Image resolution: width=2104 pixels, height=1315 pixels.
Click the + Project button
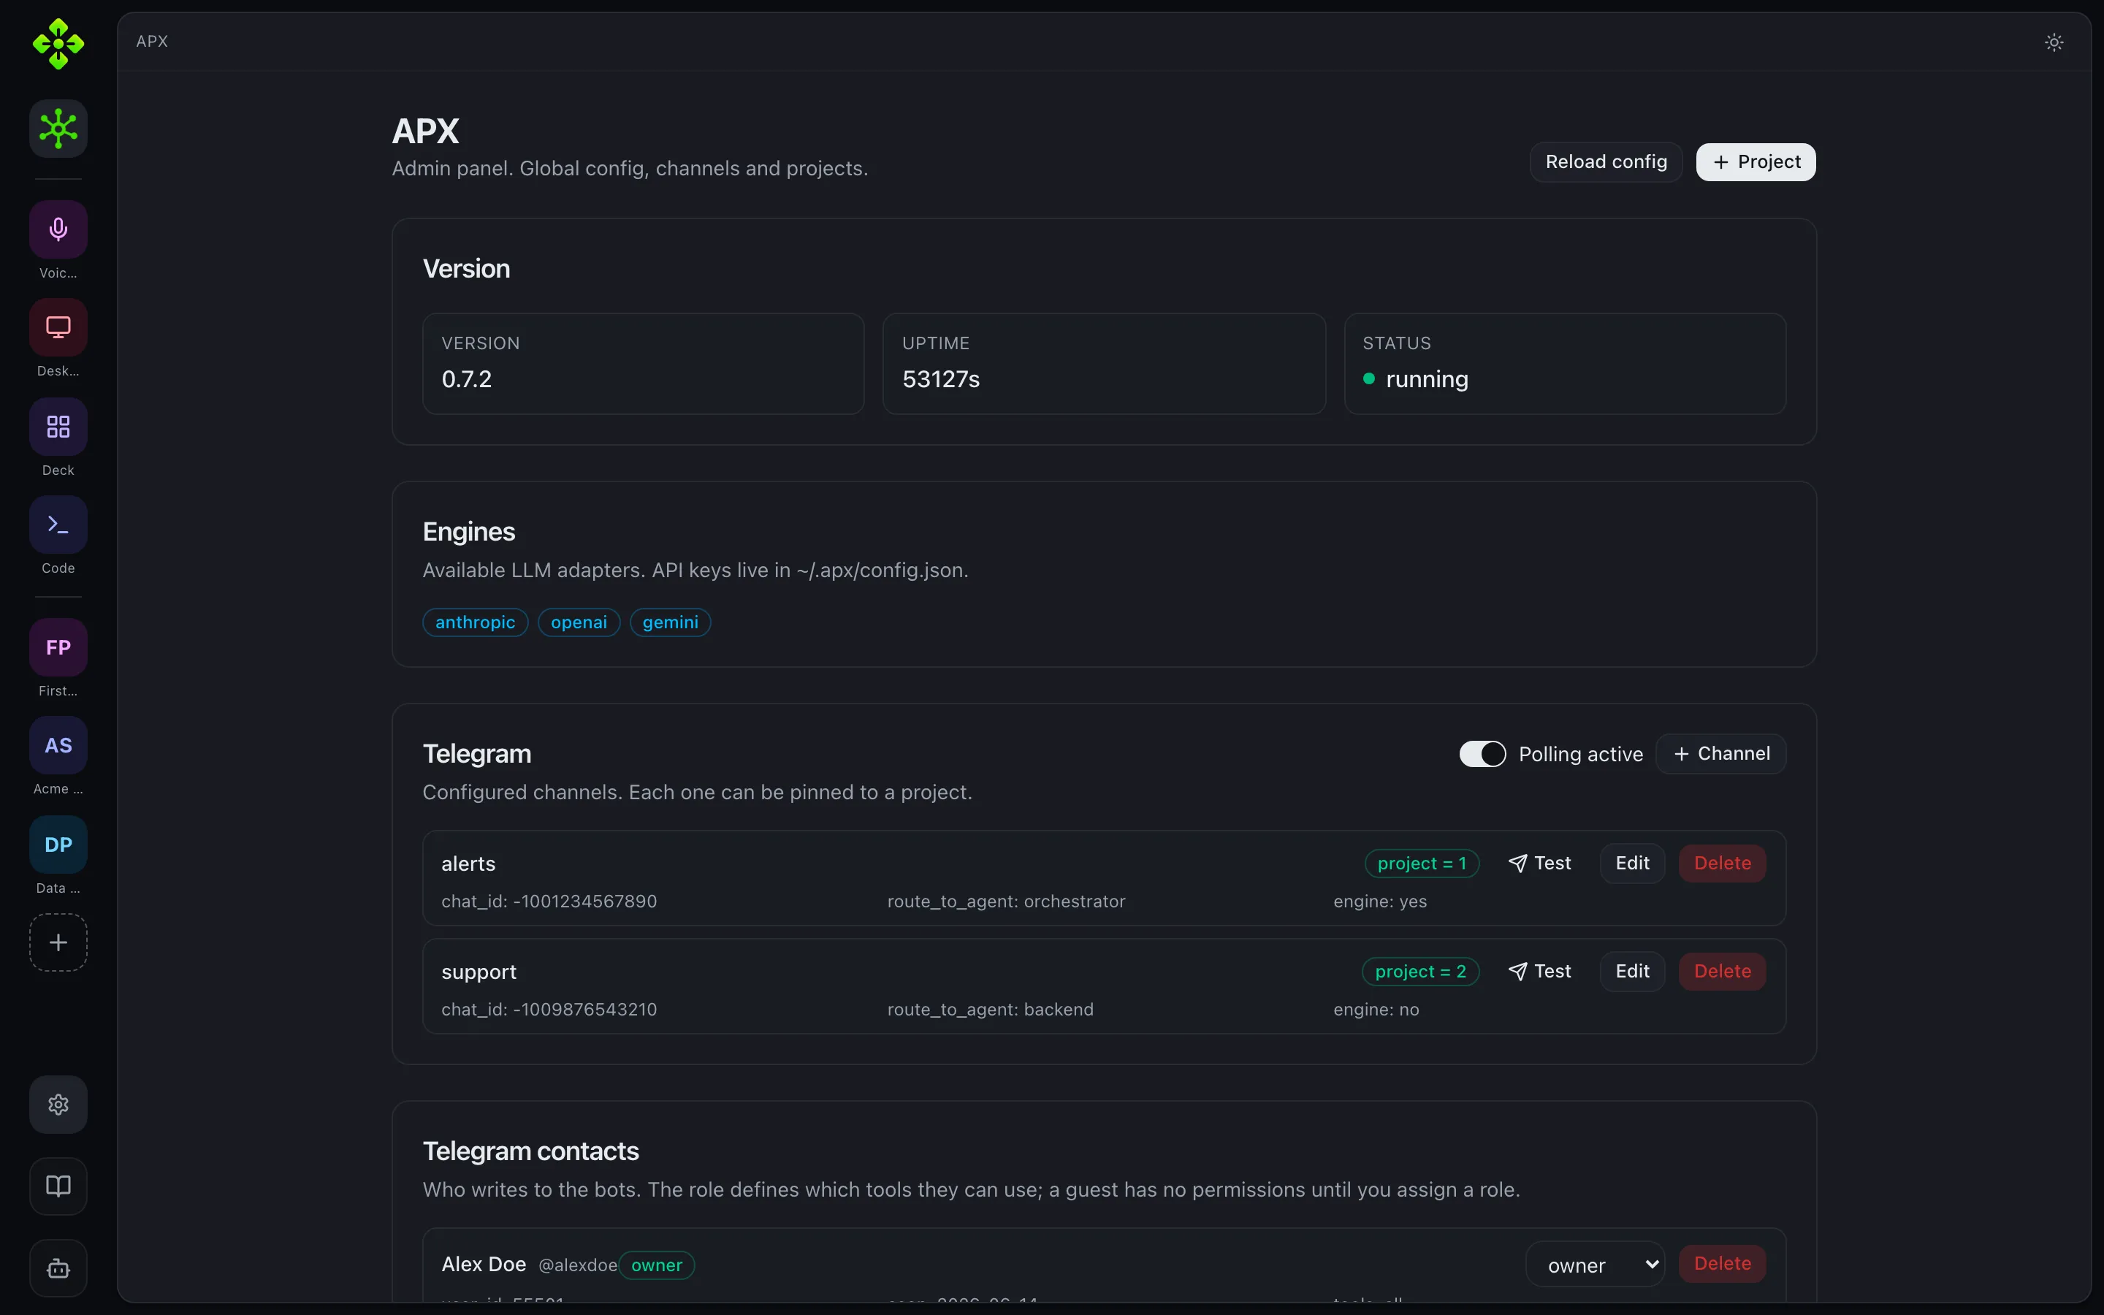tap(1756, 161)
